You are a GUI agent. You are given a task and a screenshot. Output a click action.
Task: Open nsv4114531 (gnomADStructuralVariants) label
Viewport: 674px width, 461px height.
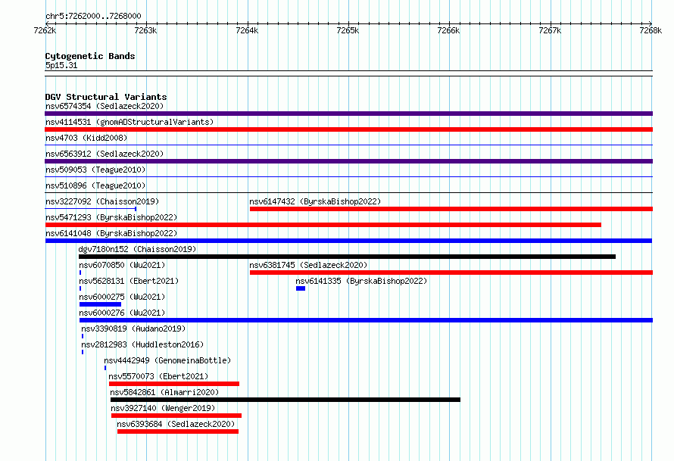(x=129, y=122)
